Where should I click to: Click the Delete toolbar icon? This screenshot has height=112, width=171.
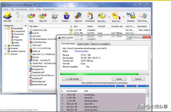point(55,17)
